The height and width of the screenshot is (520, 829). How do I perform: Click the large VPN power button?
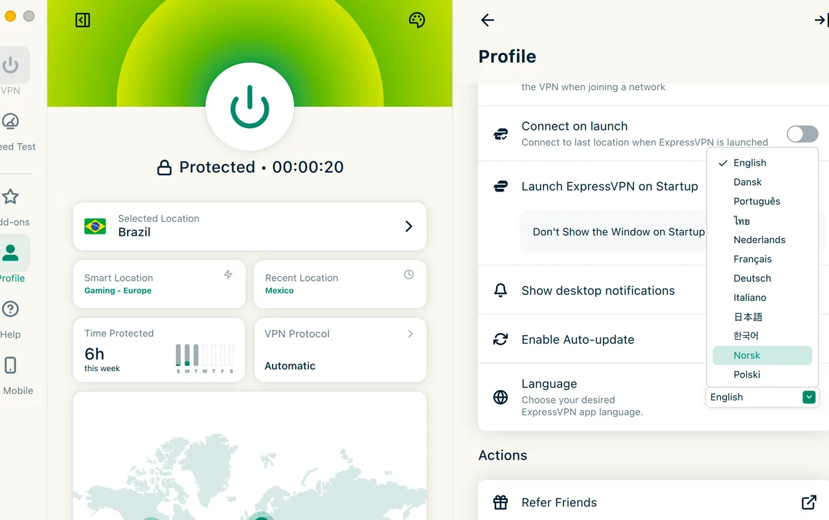click(250, 106)
